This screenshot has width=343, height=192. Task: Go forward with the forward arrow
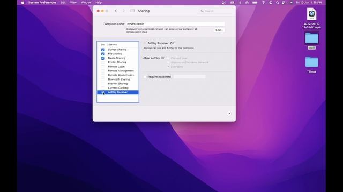pyautogui.click(x=123, y=11)
